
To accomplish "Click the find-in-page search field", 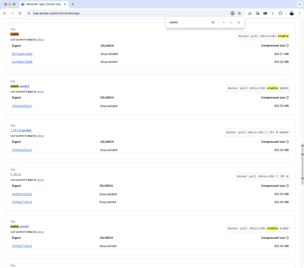I will click(188, 22).
